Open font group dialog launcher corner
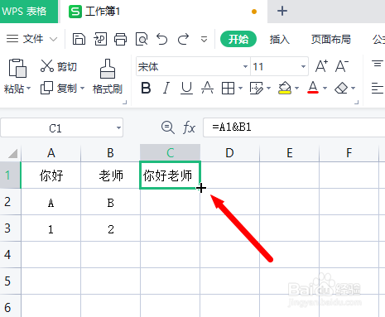This screenshot has height=317, width=385. [x=356, y=103]
